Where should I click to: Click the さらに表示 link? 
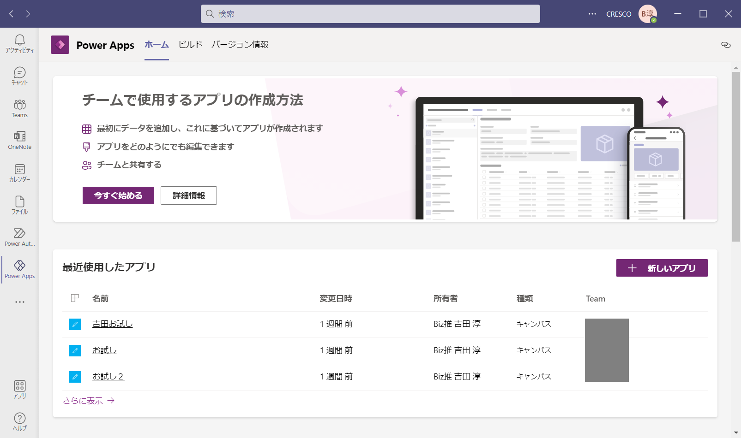(x=89, y=401)
